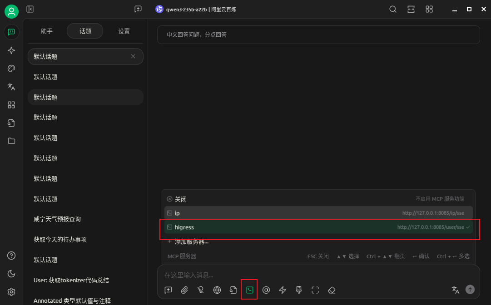The height and width of the screenshot is (305, 491).
Task: Open the mini apps grid icon
Action: tap(11, 105)
